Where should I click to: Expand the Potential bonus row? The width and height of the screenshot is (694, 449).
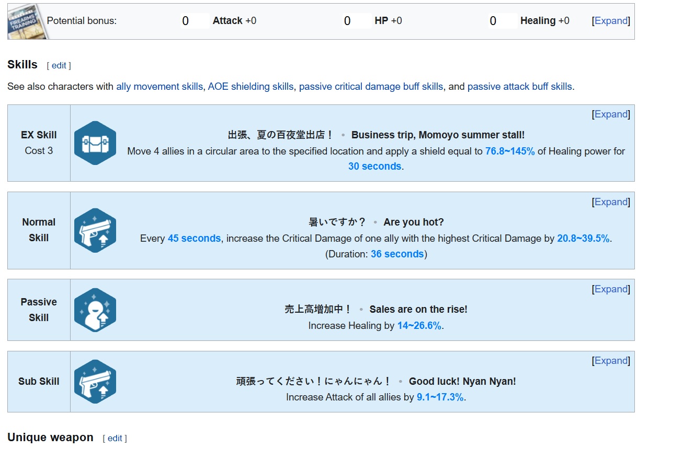pos(611,21)
